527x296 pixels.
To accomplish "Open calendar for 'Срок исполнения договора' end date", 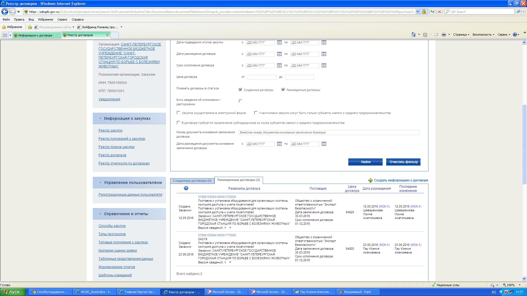I will 324,66.
